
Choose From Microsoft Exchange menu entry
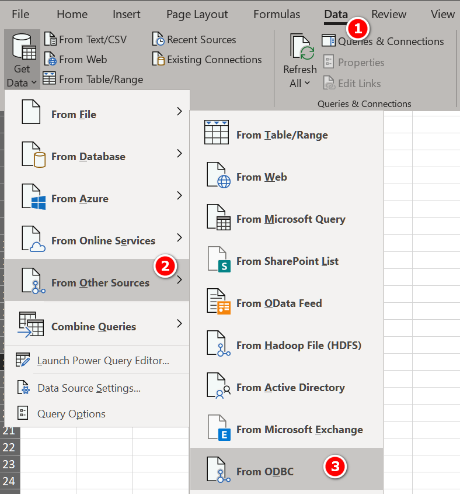pyautogui.click(x=287, y=430)
